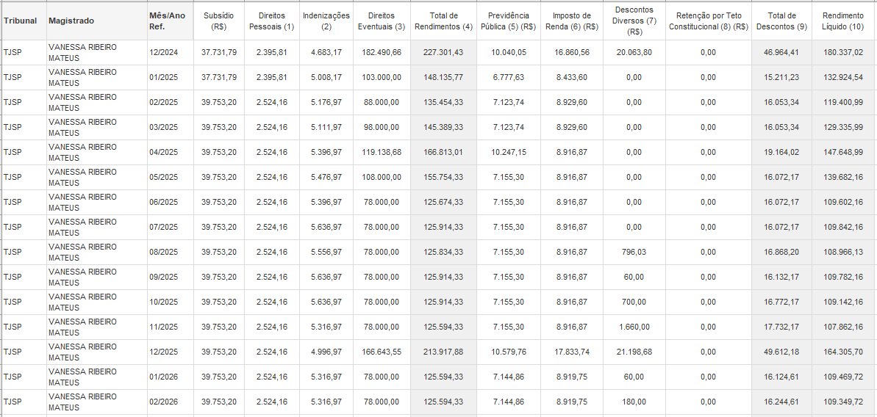877x417 pixels.
Task: Click the Retenção por Teto Constitucional header
Action: pos(708,21)
